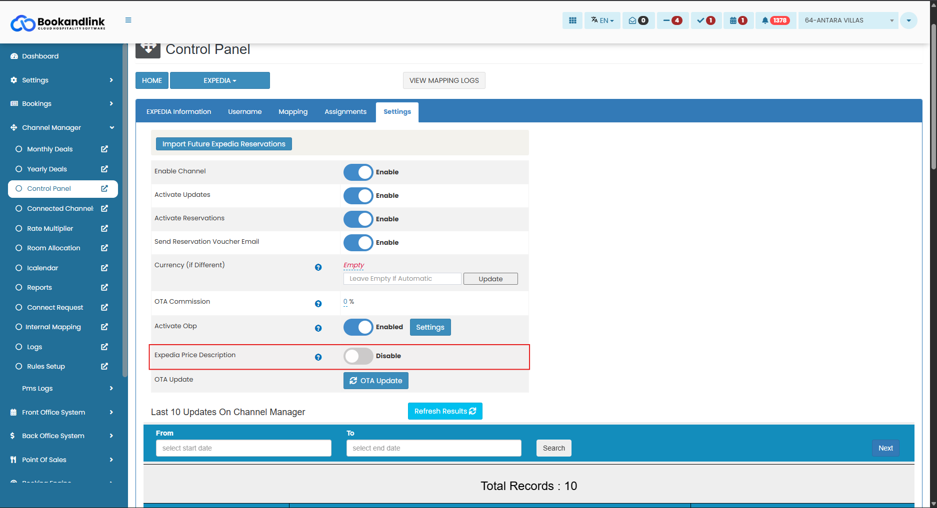The width and height of the screenshot is (937, 508).
Task: Open Logs external link icon
Action: (104, 347)
